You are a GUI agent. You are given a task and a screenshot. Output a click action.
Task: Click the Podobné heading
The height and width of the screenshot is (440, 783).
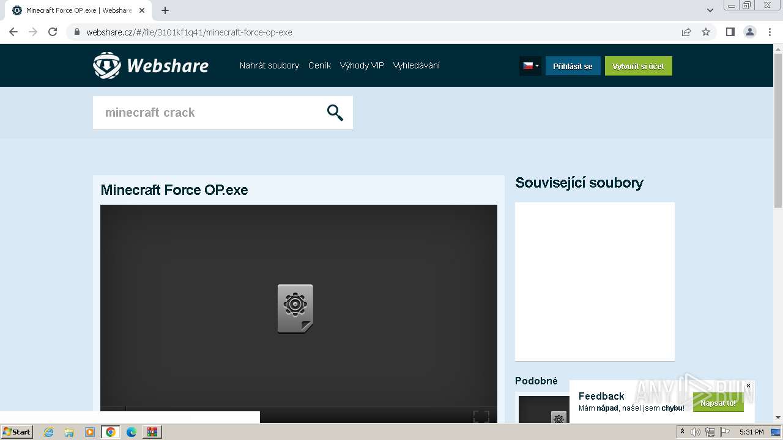pyautogui.click(x=536, y=381)
